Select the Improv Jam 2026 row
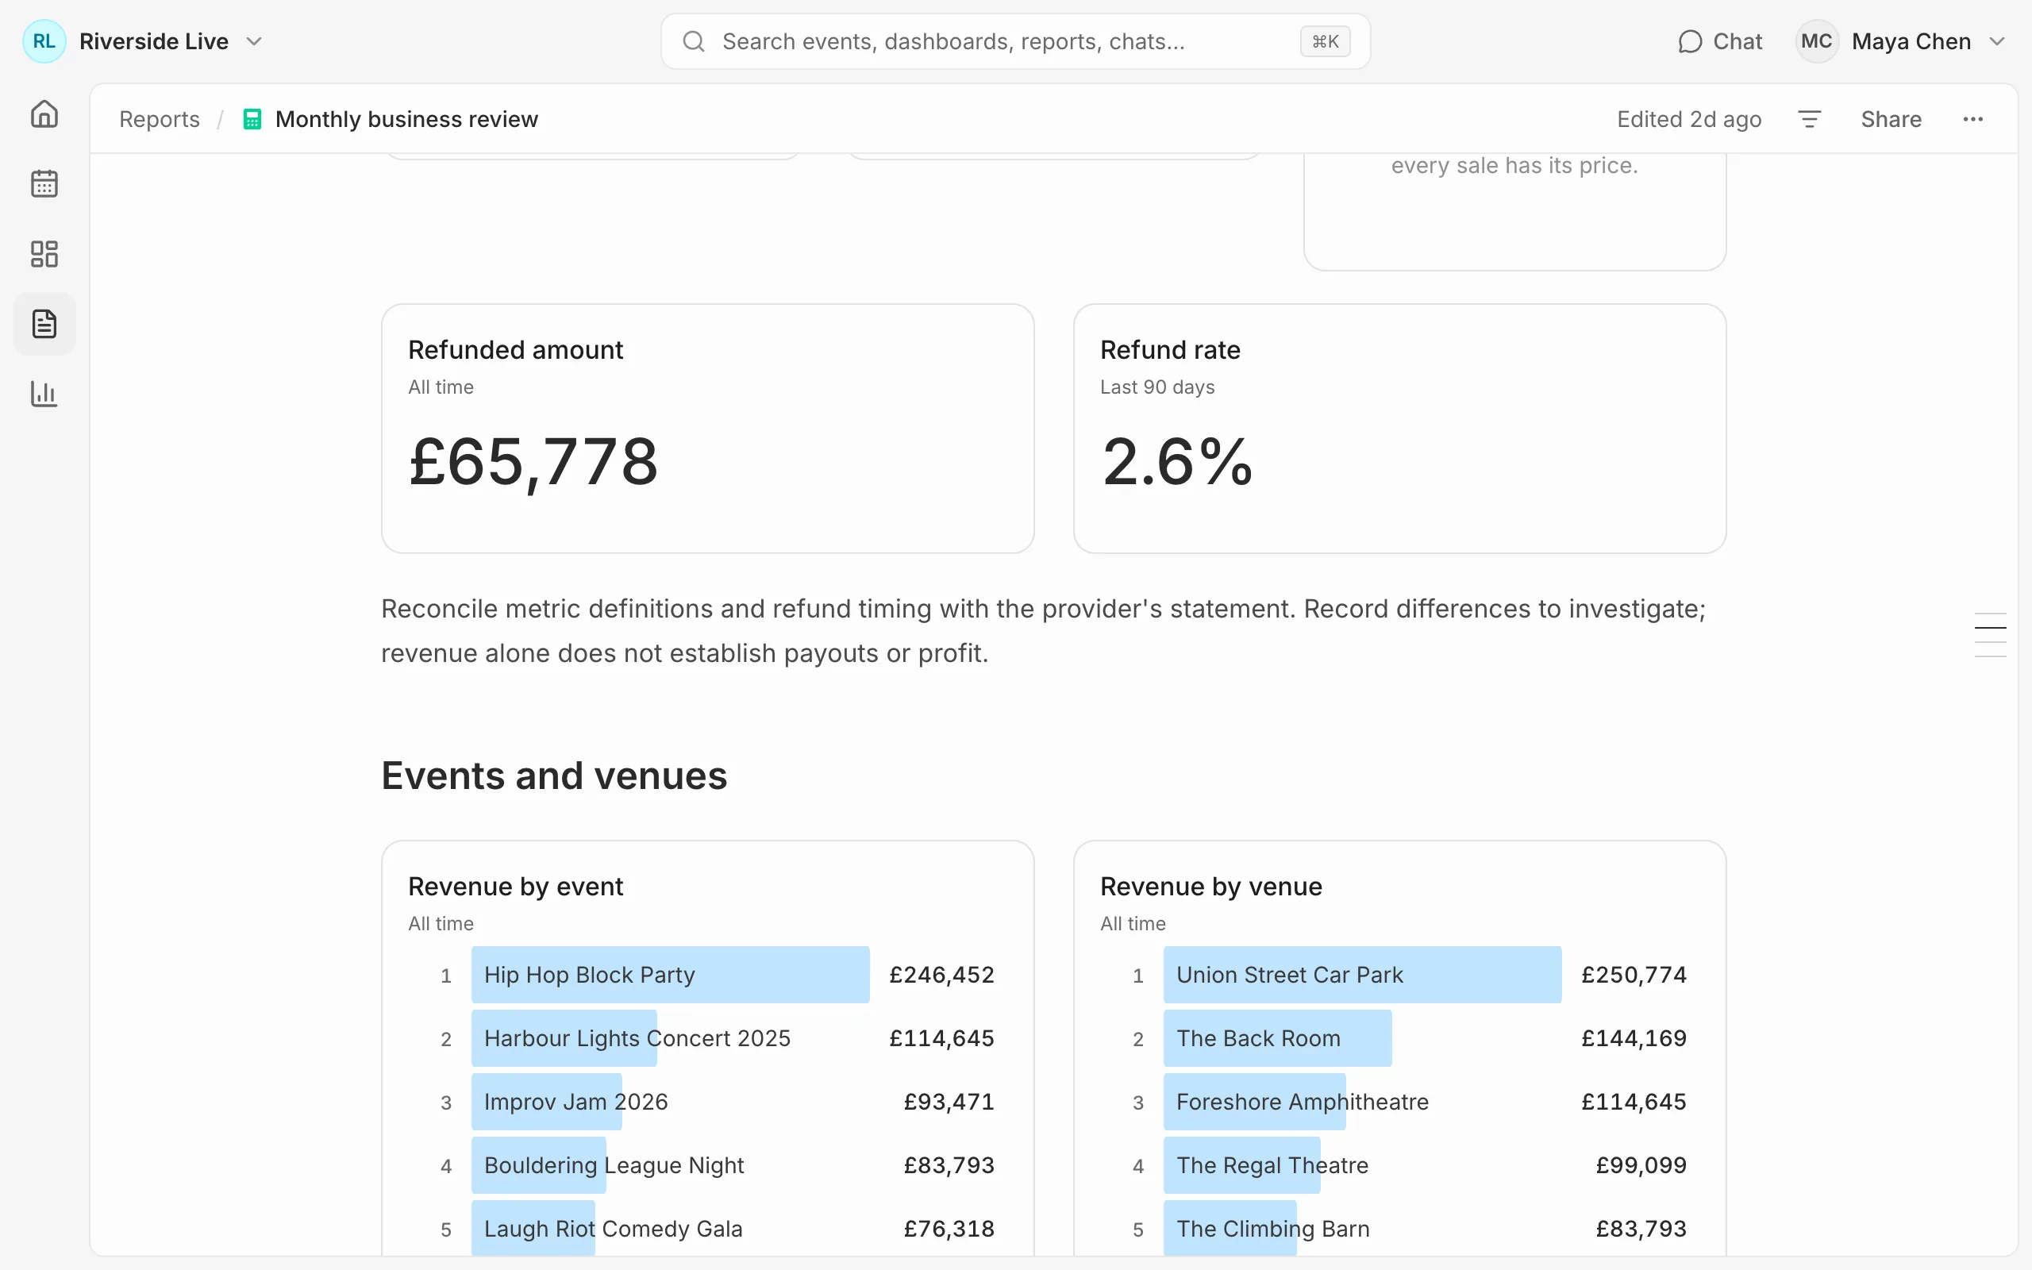2032x1270 pixels. click(707, 1102)
